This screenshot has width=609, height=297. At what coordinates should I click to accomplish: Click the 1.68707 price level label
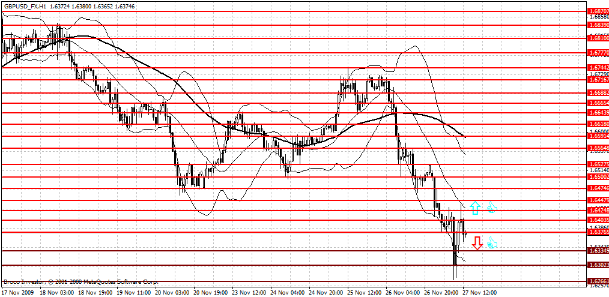pyautogui.click(x=599, y=11)
